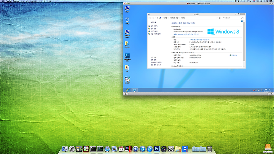This screenshot has height=154, width=274.
Task: Open the Downloads stack in Dock
Action: coord(195,149)
